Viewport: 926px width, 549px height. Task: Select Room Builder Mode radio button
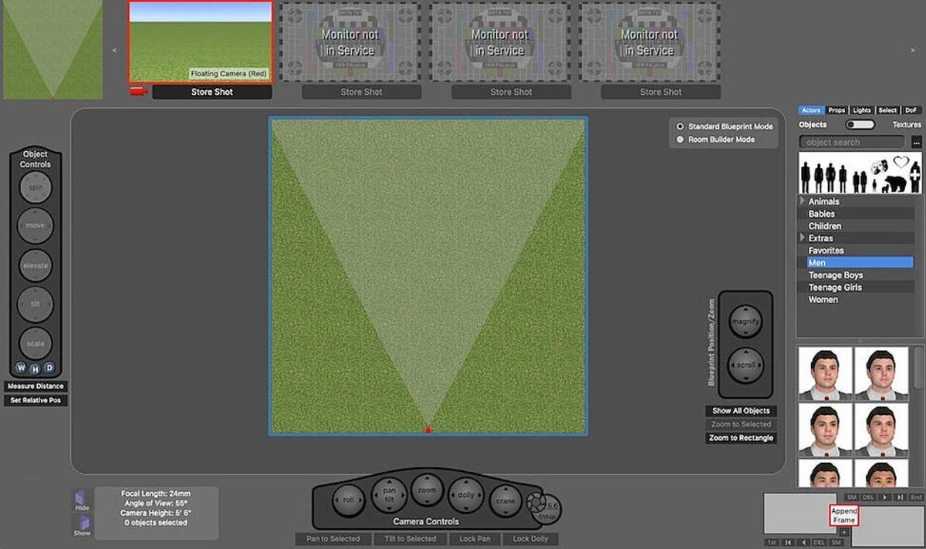coord(680,140)
